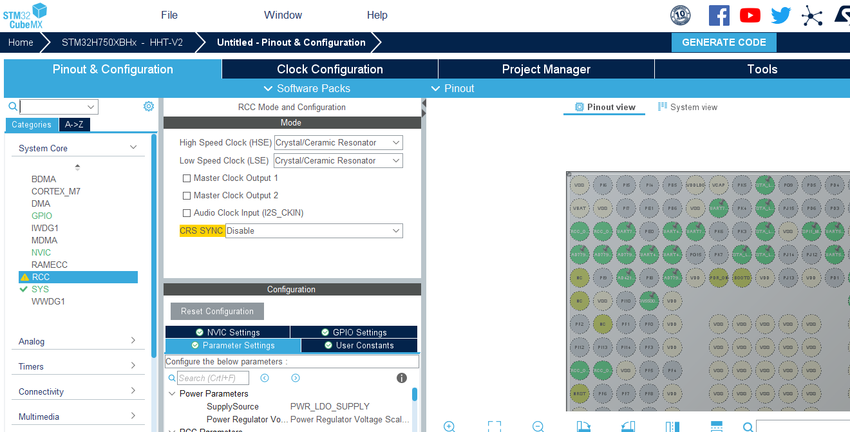
Task: Open the Facebook icon link
Action: tap(719, 15)
